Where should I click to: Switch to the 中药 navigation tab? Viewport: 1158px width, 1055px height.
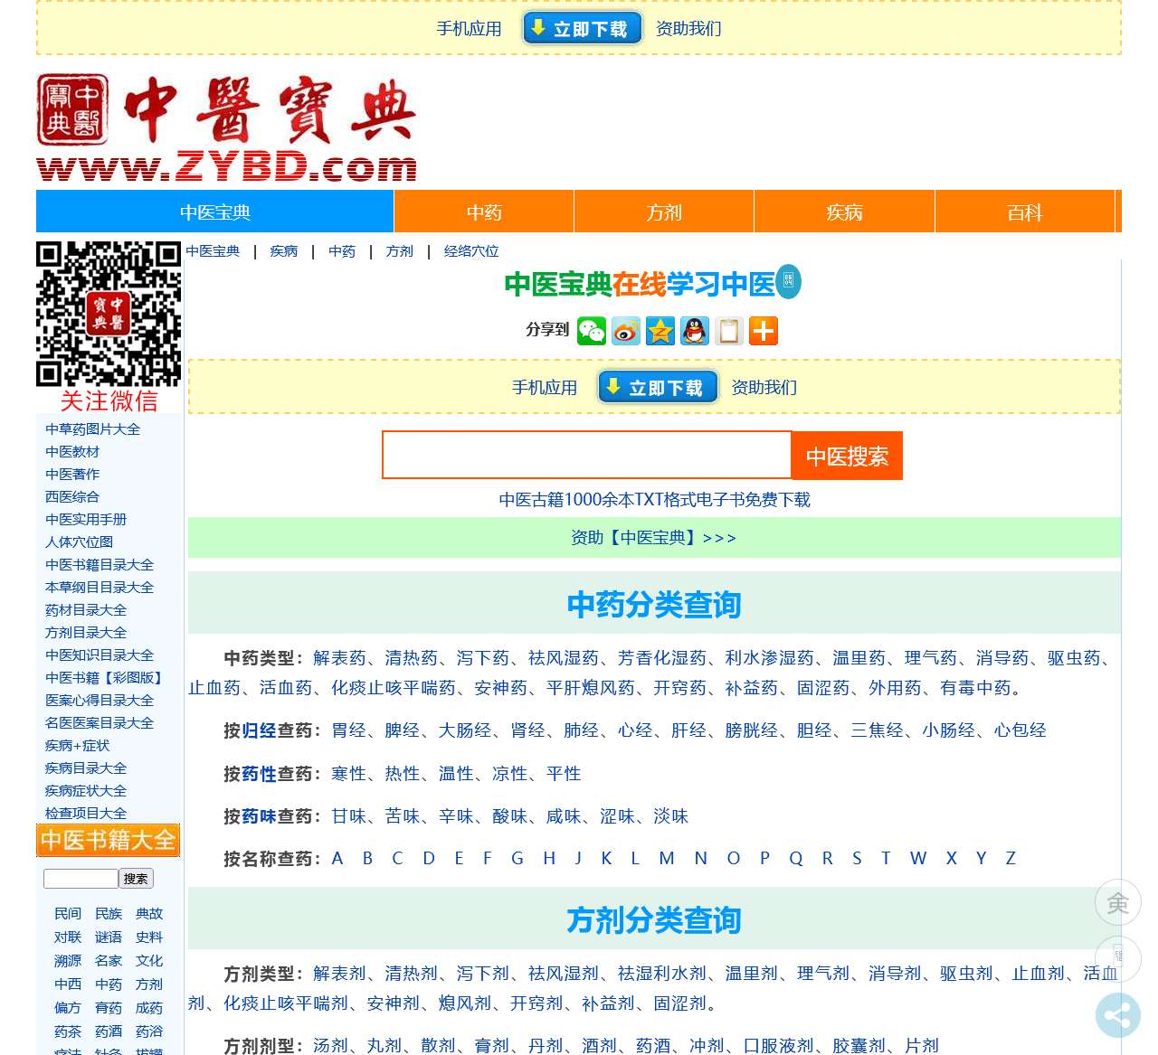click(x=483, y=212)
